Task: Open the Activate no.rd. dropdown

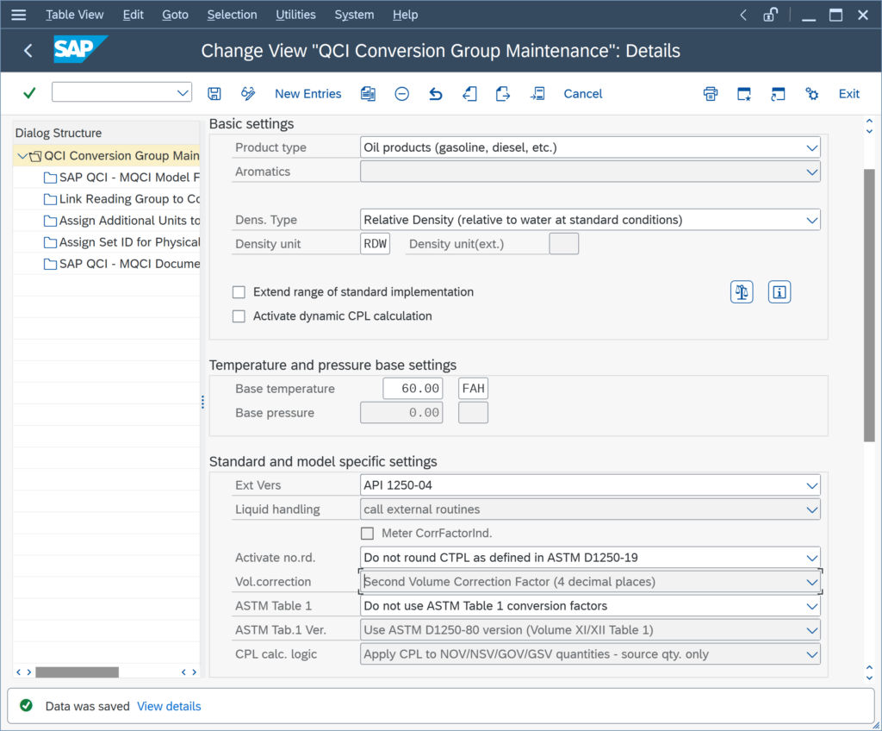Action: pyautogui.click(x=811, y=558)
